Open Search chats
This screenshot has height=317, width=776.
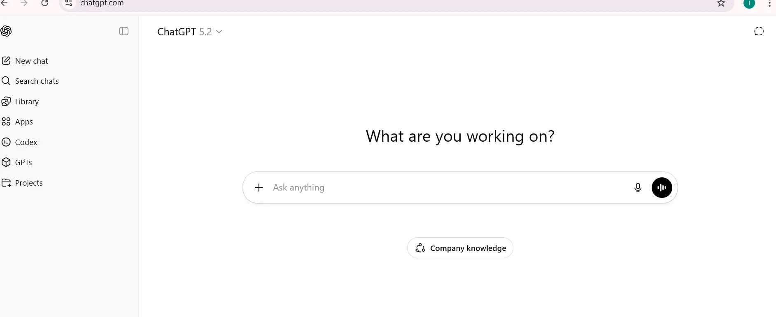pyautogui.click(x=30, y=81)
